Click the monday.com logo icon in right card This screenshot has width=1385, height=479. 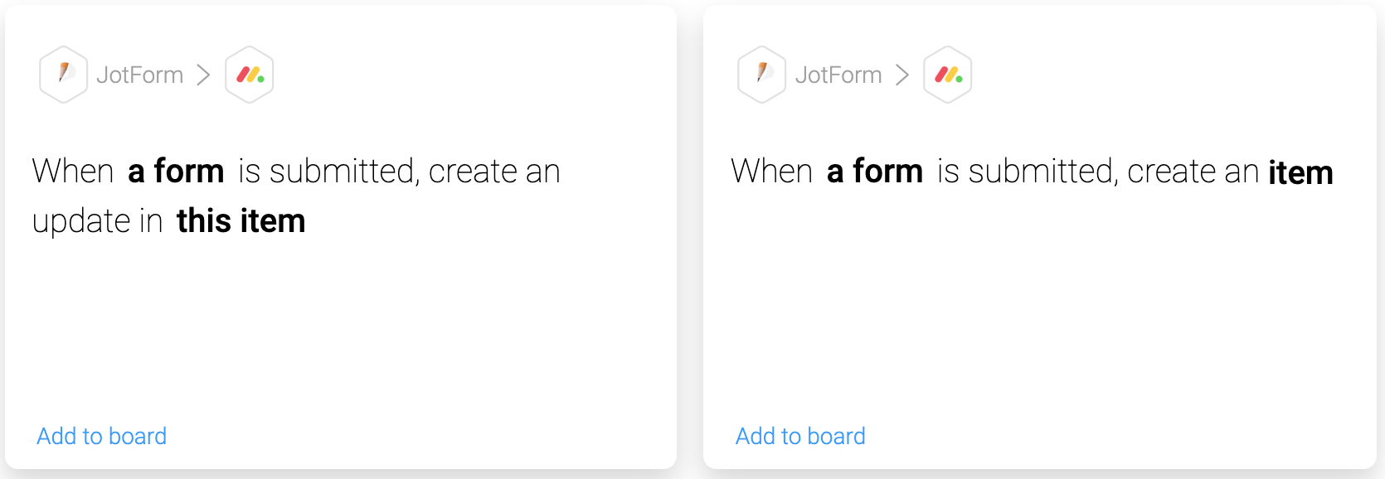click(x=948, y=75)
